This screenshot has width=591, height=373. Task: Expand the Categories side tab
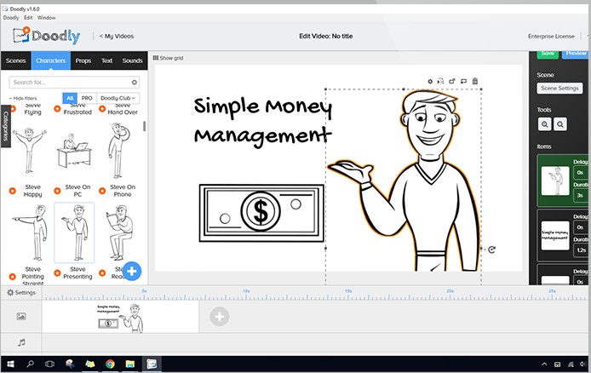pyautogui.click(x=5, y=126)
